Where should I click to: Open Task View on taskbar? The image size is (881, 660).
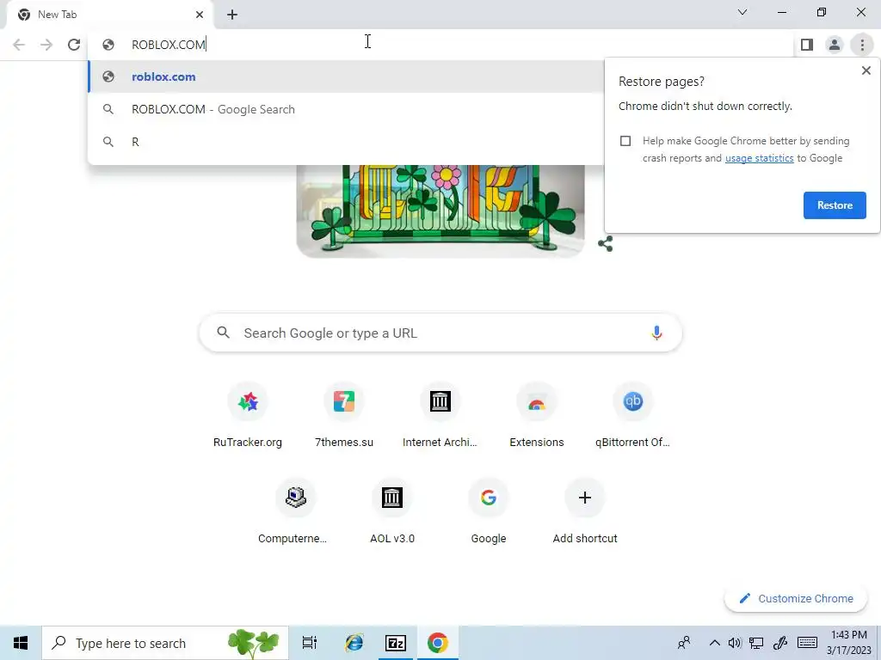click(309, 643)
